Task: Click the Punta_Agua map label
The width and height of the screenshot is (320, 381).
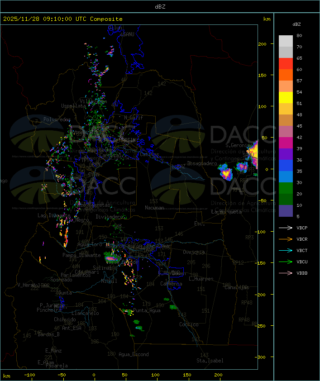Action: [x=147, y=310]
